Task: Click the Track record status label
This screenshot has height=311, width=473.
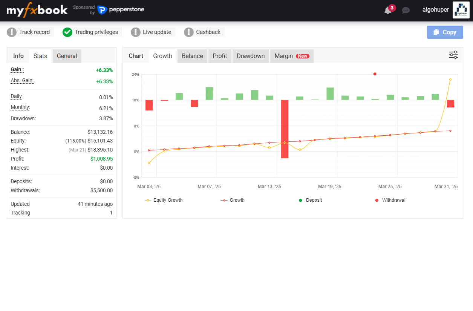Action: (x=34, y=32)
